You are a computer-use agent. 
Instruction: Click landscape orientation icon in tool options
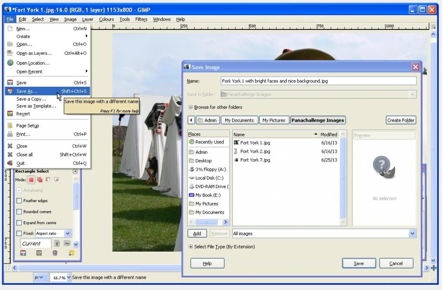pos(67,243)
